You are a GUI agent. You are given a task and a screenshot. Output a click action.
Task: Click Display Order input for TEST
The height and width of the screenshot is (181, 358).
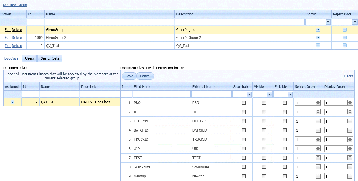tap(336, 158)
